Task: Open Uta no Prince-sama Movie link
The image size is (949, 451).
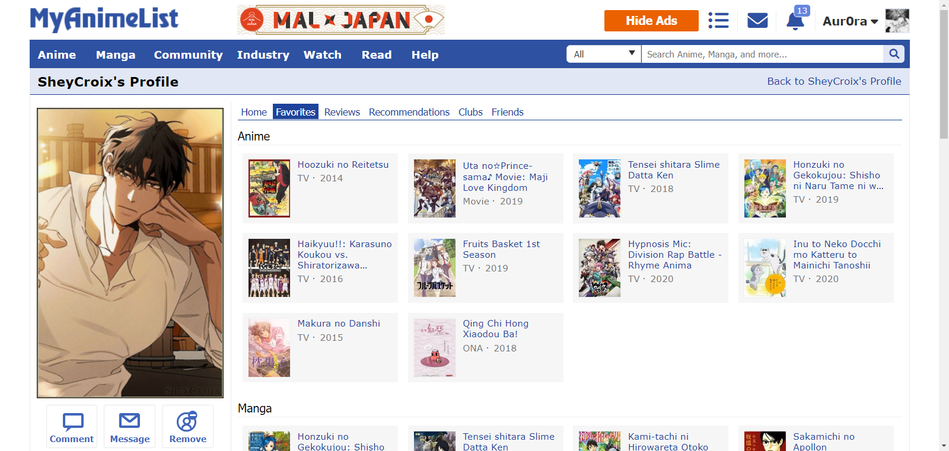Action: point(505,177)
